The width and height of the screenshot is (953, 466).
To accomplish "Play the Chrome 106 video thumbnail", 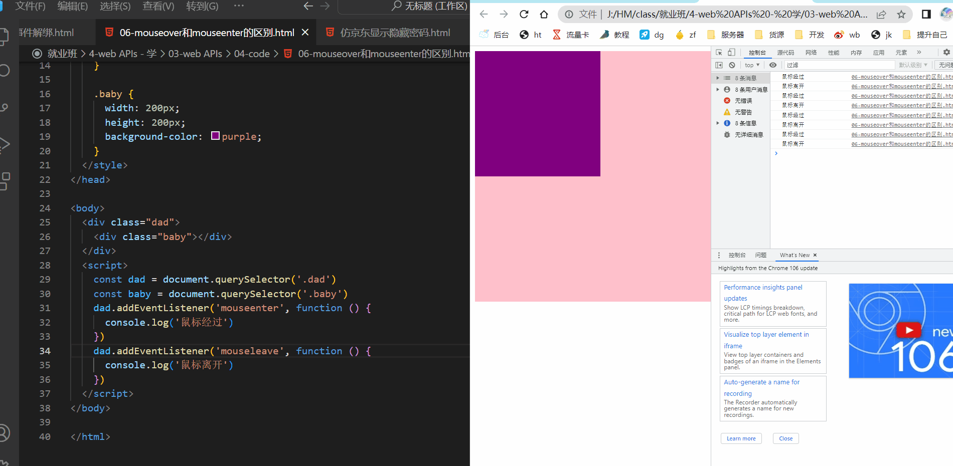I will (908, 330).
